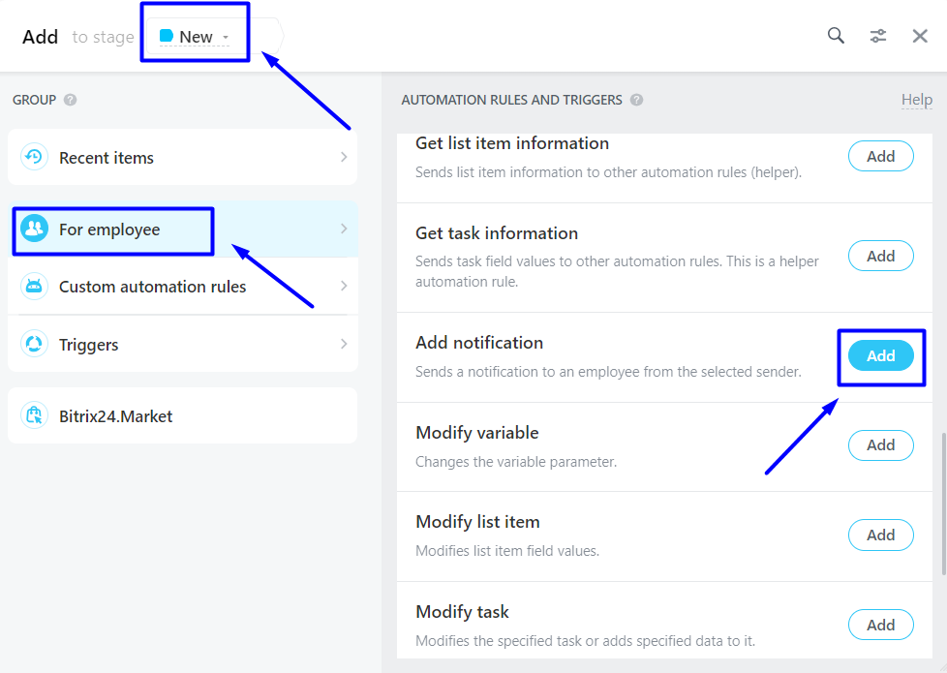This screenshot has height=673, width=947.
Task: Click the Bitrix24.Market bag icon
Action: [x=35, y=416]
